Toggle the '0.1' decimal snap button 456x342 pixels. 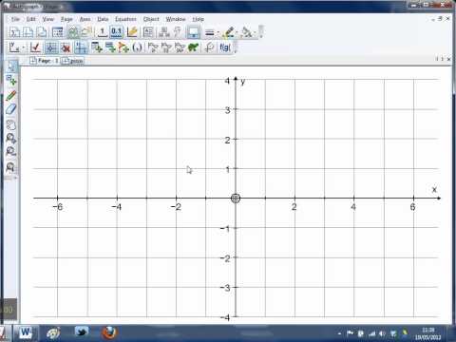pyautogui.click(x=117, y=32)
